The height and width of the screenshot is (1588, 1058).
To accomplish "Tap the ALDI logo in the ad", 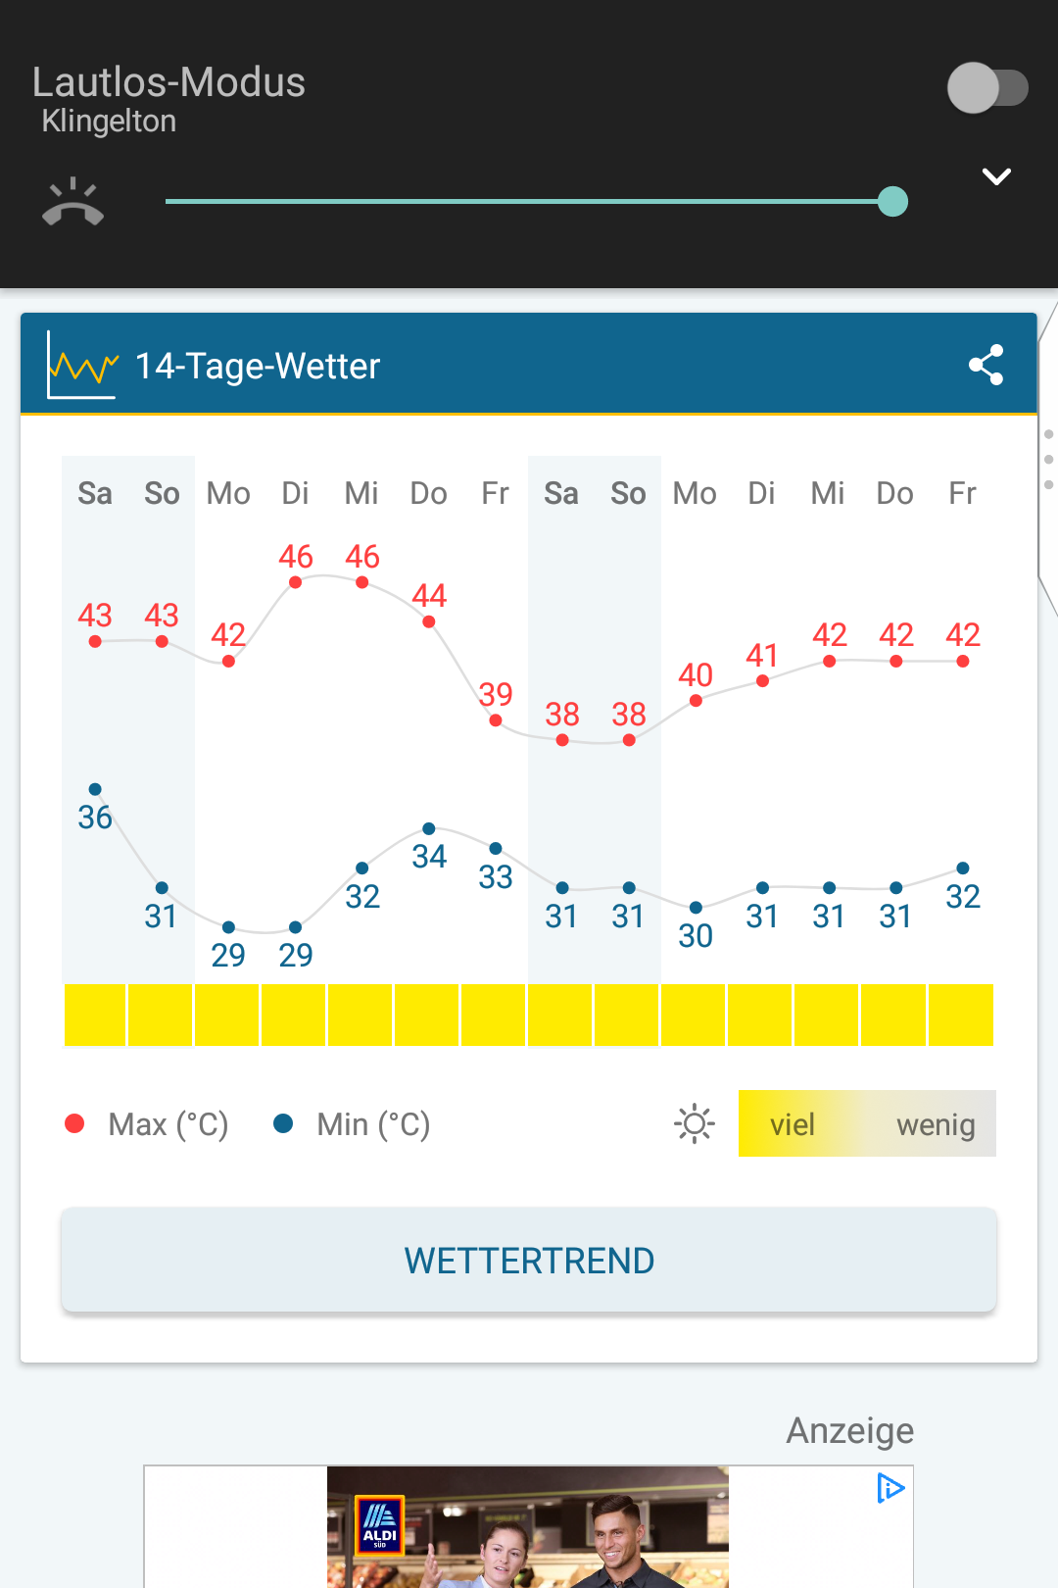I will pos(380,1524).
